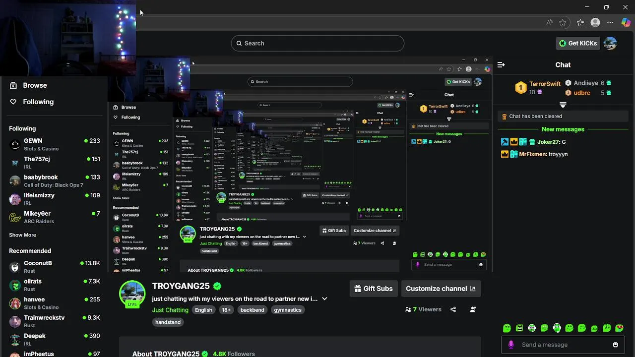Expand the gift leaderboard down arrow
This screenshot has width=635, height=357.
click(x=563, y=105)
